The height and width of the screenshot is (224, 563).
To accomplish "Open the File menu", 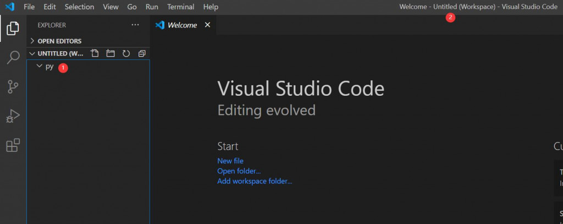I will (29, 7).
